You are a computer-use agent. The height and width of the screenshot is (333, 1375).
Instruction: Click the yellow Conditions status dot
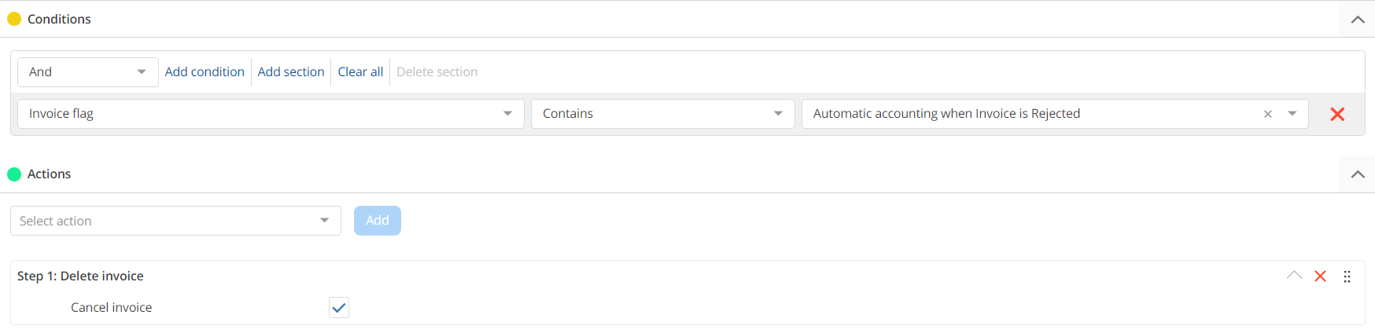pyautogui.click(x=14, y=19)
